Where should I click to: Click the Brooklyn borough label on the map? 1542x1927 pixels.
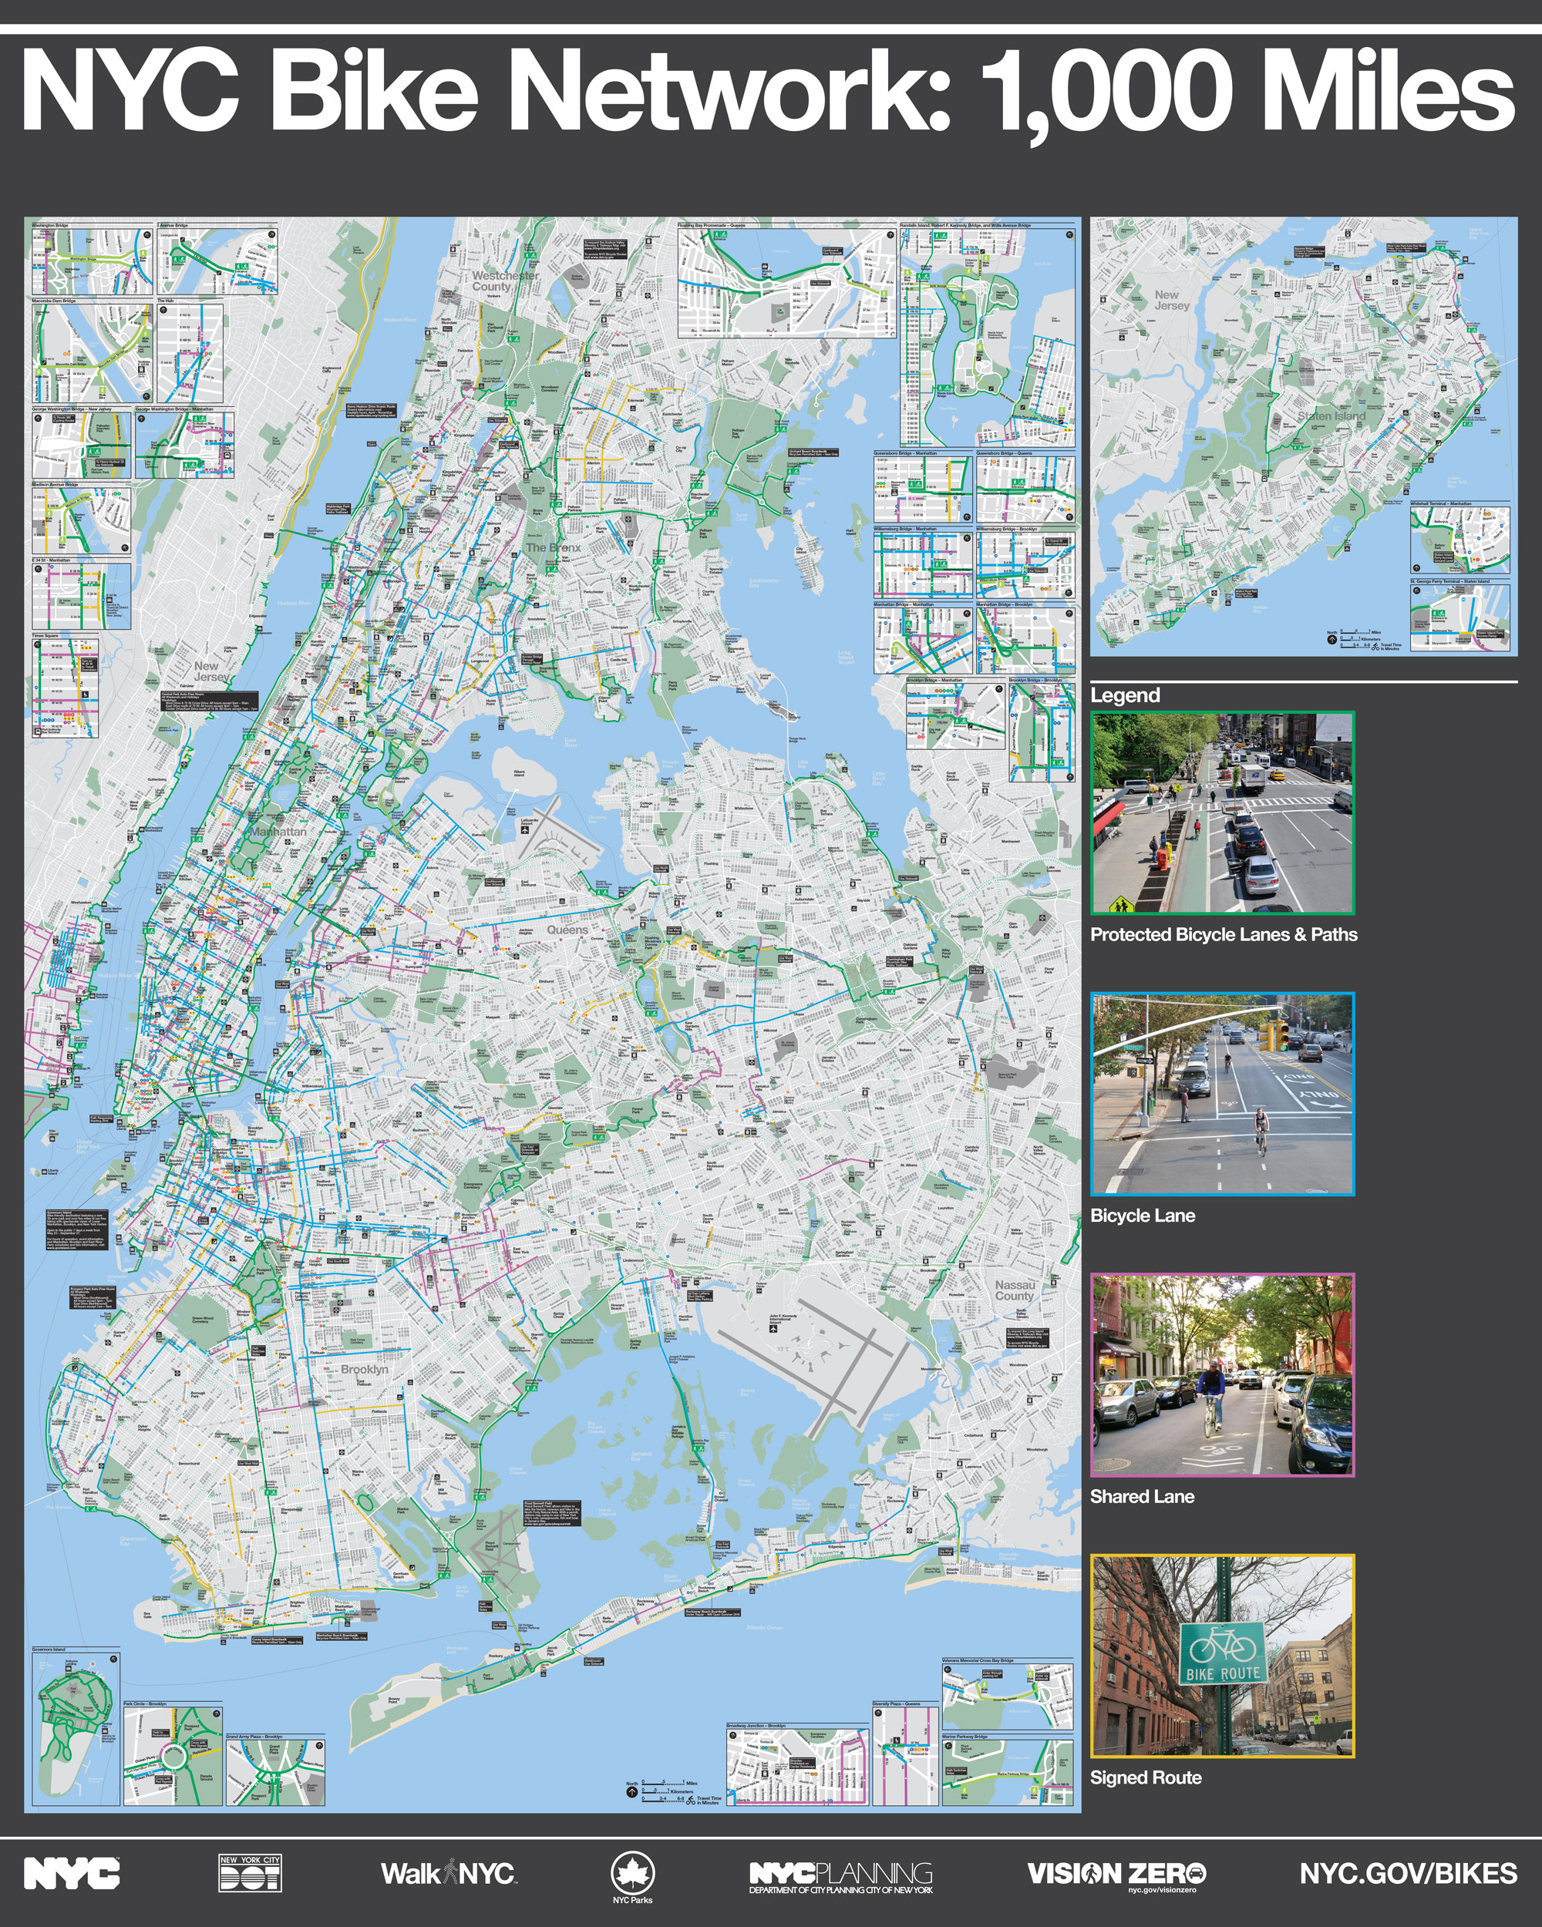(364, 1369)
